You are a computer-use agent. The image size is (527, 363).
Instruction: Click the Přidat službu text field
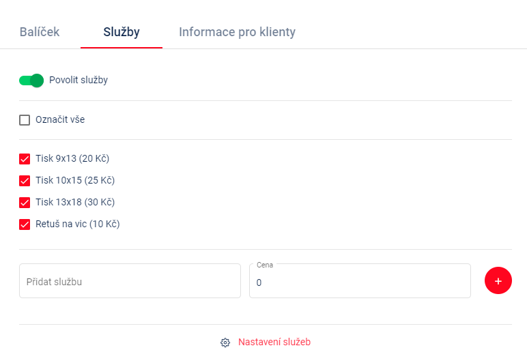click(130, 280)
